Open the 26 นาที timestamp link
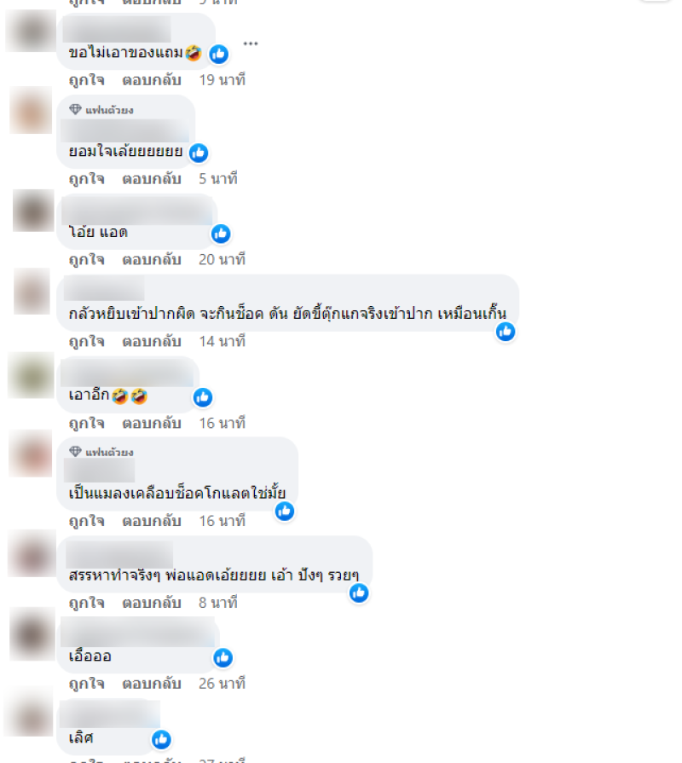The height and width of the screenshot is (763, 682). [x=222, y=683]
